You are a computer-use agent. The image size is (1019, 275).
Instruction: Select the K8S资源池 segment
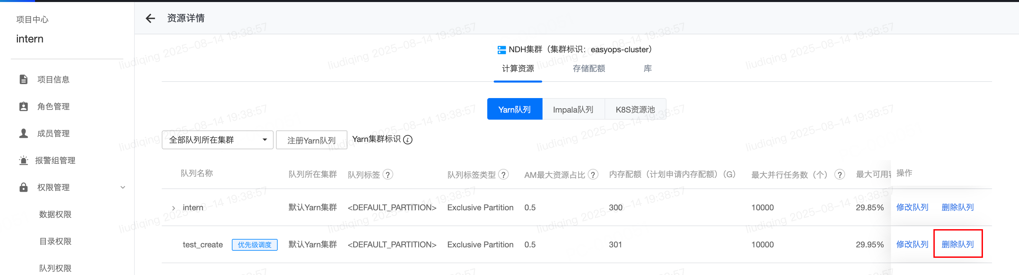635,109
